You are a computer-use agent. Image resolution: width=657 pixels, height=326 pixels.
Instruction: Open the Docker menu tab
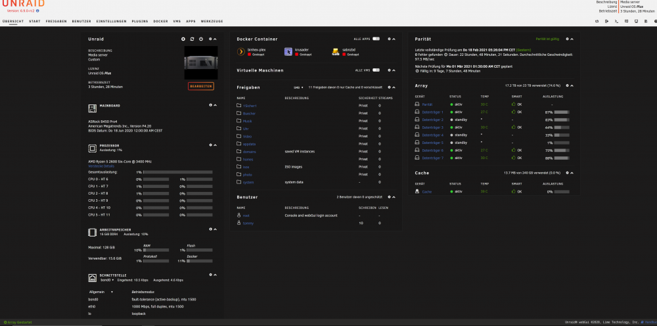160,21
